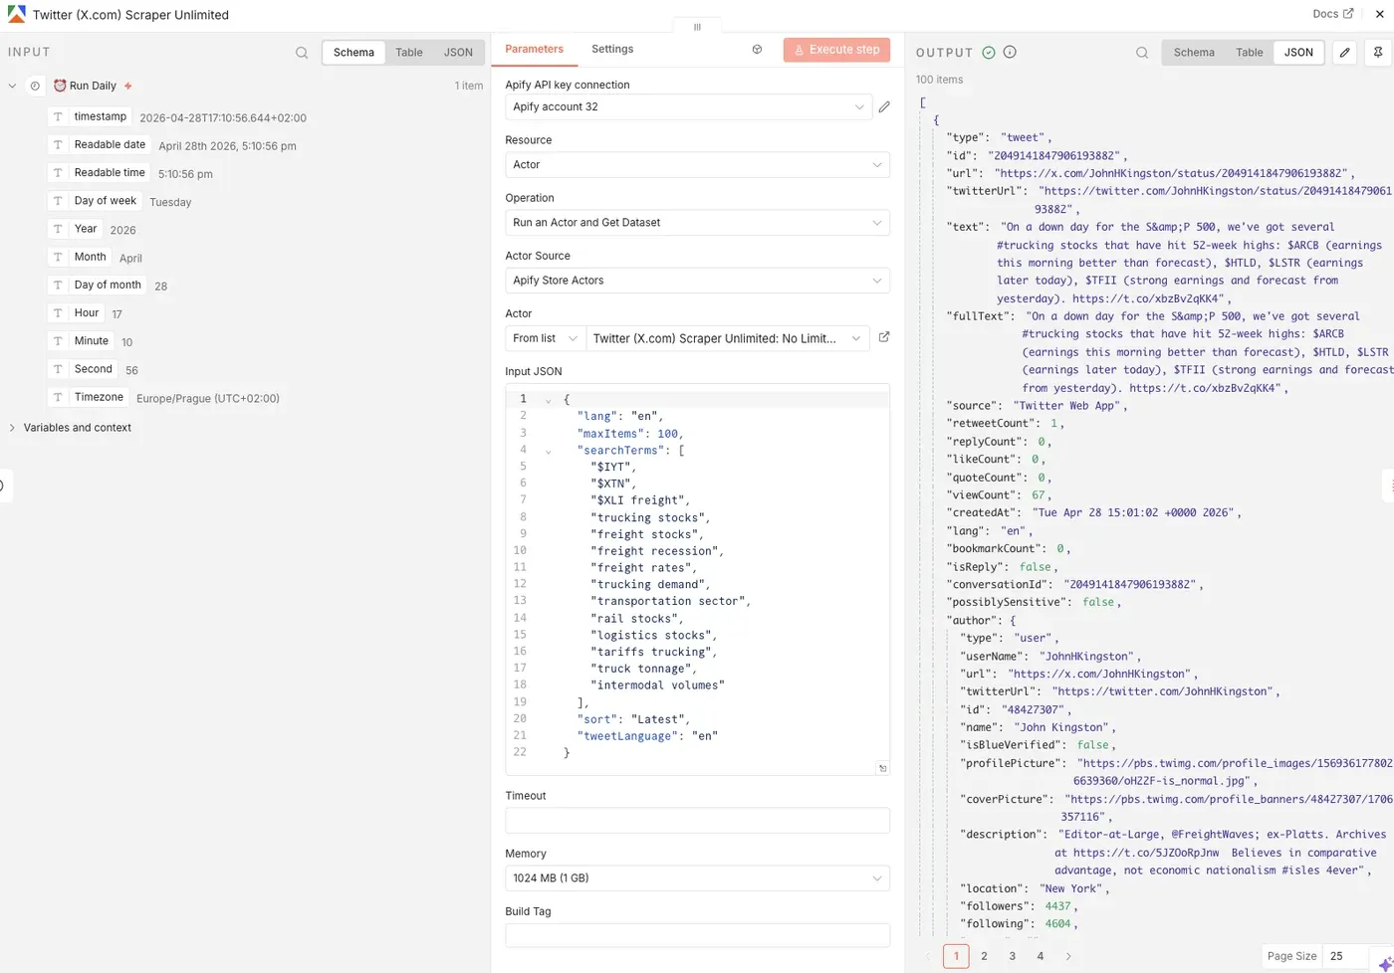Edit the output with the pencil icon

click(x=1344, y=52)
